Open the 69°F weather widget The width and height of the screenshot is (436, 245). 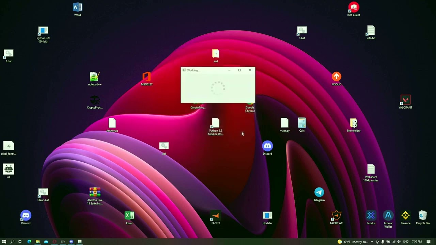coord(353,242)
